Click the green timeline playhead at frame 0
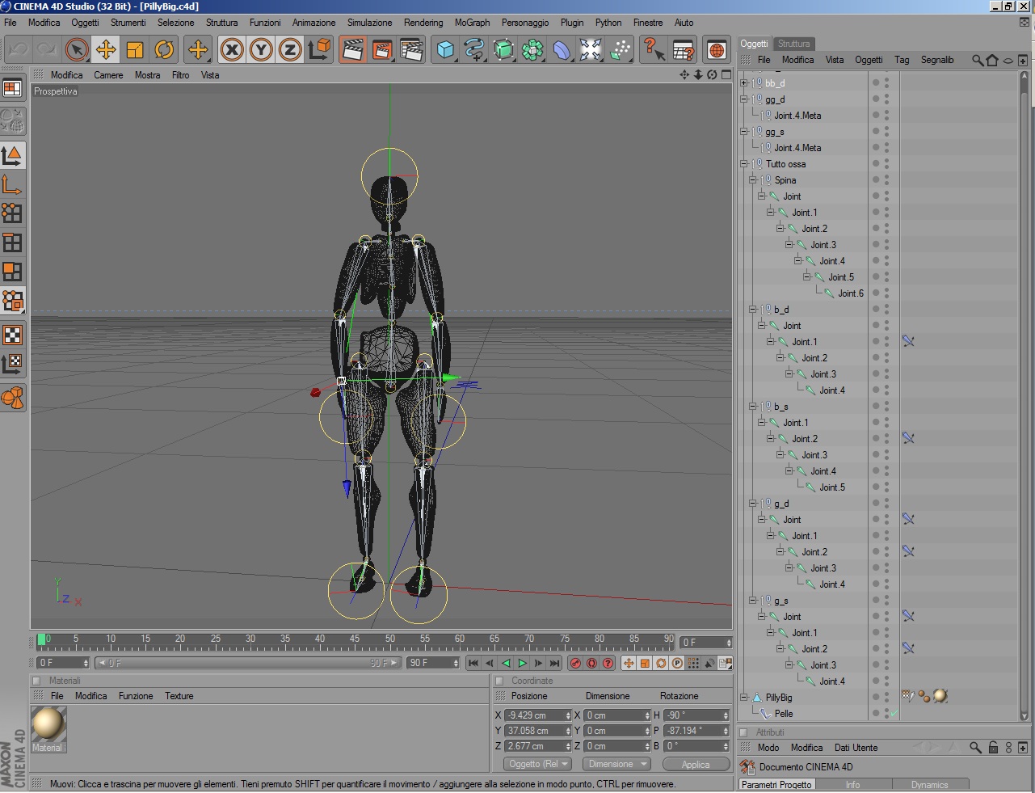The height and width of the screenshot is (793, 1035). click(42, 639)
